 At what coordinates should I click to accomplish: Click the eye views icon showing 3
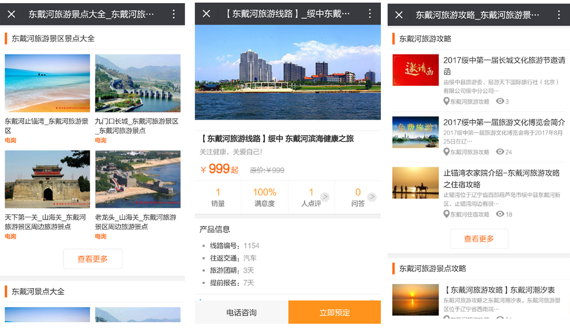500,101
